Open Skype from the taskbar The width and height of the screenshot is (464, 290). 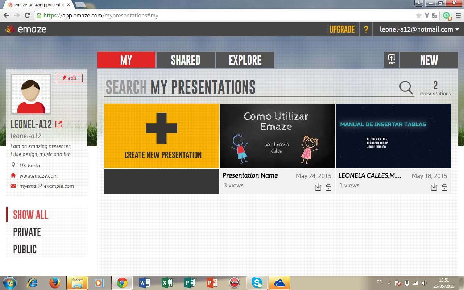pyautogui.click(x=257, y=283)
